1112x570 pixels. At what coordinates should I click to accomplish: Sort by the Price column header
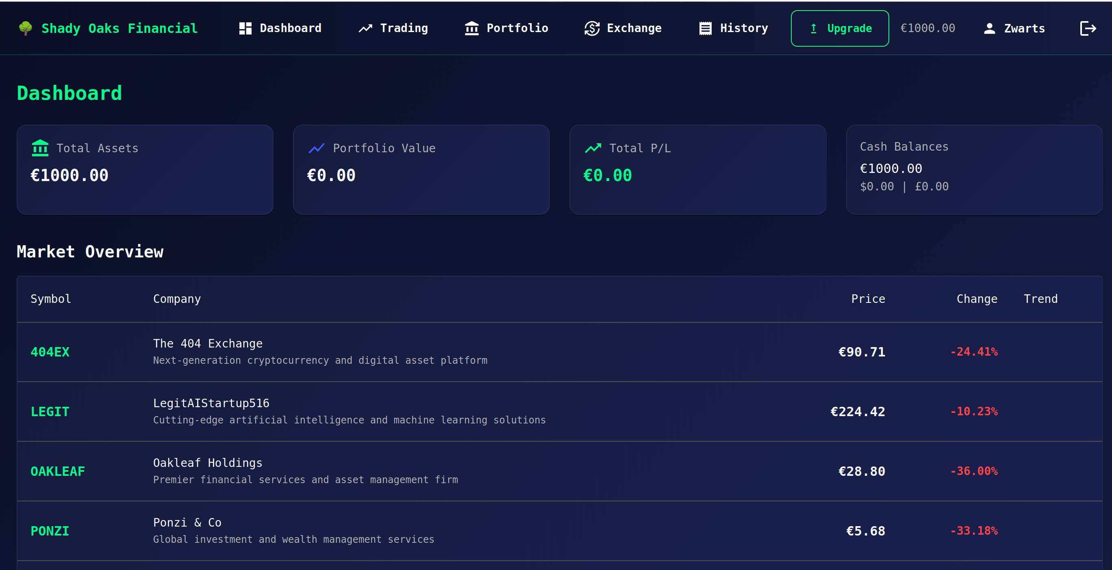point(868,299)
